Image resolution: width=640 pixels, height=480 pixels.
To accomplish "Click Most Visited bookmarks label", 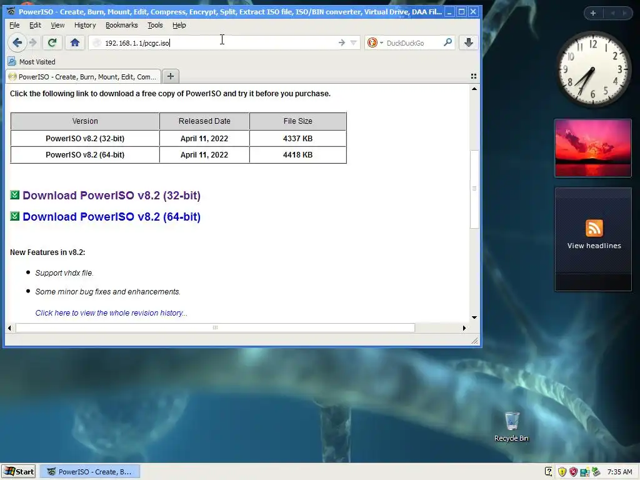I will (x=37, y=62).
